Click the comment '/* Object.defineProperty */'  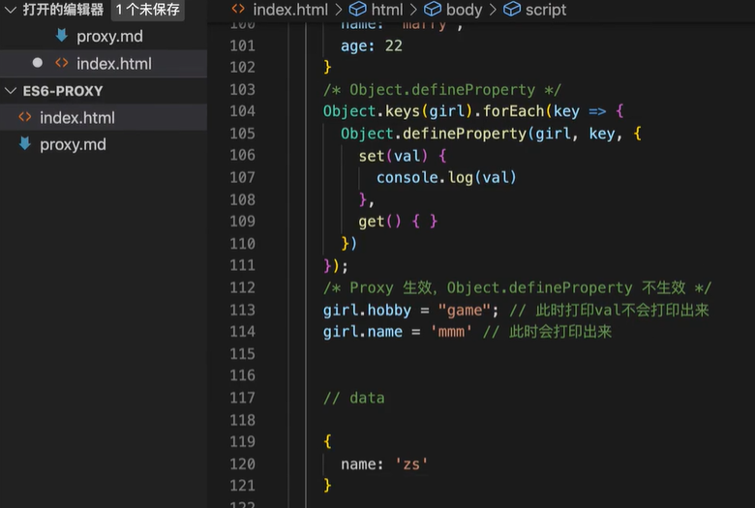click(442, 90)
